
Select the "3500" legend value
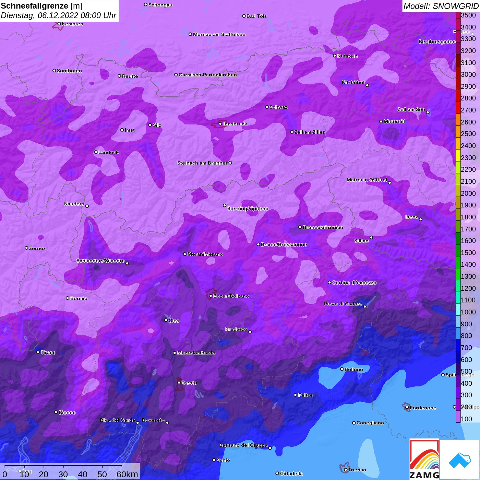pyautogui.click(x=468, y=15)
